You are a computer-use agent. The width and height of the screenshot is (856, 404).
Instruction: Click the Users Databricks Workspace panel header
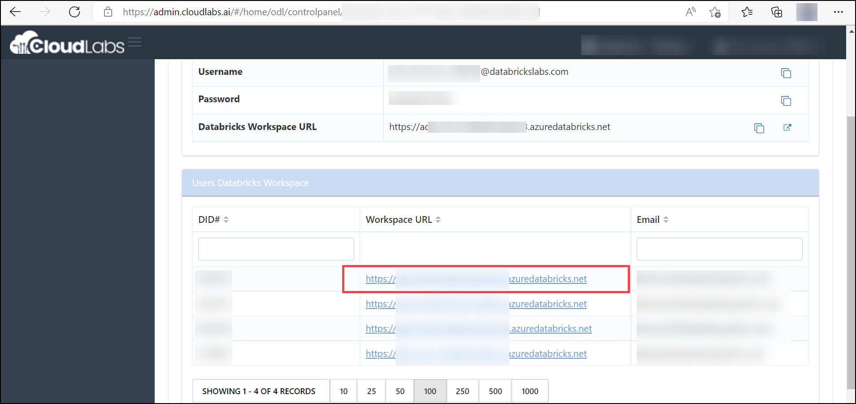(500, 183)
